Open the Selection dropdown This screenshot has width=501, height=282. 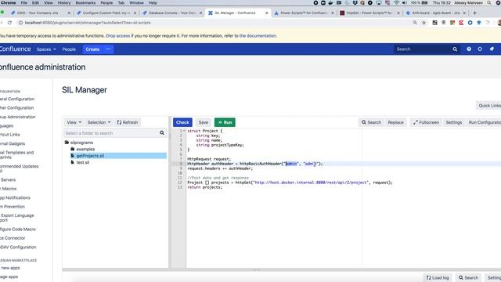click(x=99, y=122)
